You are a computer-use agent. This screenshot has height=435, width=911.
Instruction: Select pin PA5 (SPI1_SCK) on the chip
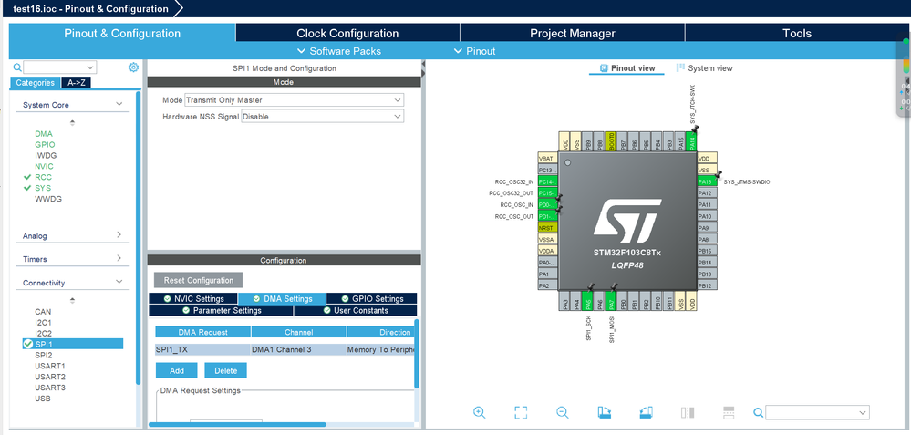pos(588,303)
